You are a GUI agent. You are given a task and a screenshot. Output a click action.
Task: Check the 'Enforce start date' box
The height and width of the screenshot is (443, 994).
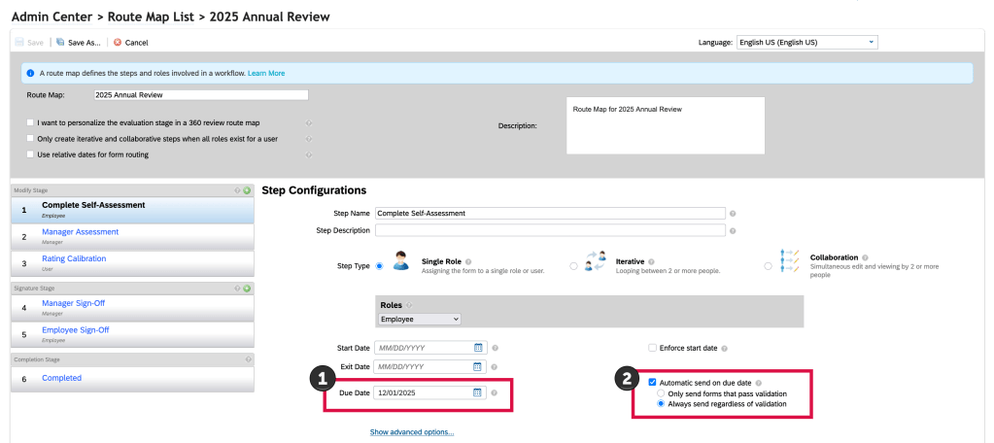(x=652, y=347)
